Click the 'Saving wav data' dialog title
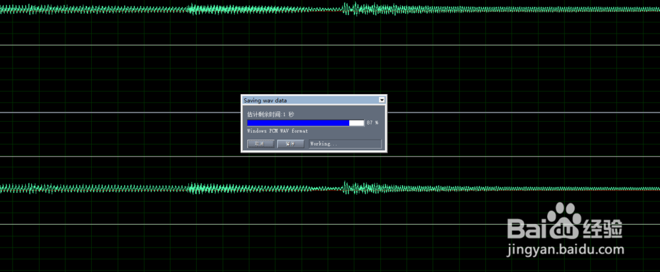The height and width of the screenshot is (272, 660). coord(265,100)
